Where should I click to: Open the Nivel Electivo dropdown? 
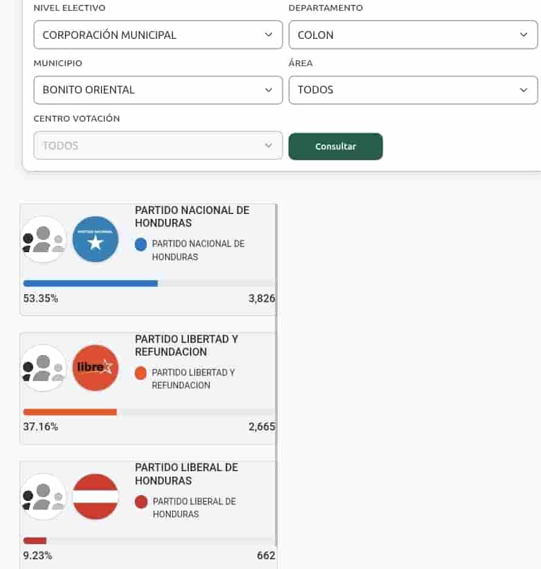click(x=158, y=35)
